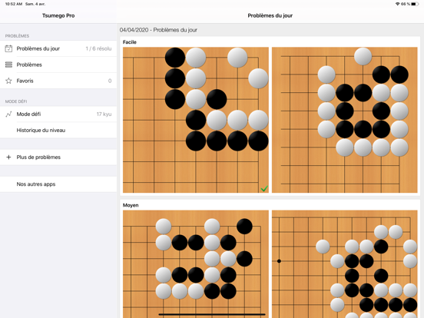
Task: Open the first Moyen problem board
Action: point(196,264)
